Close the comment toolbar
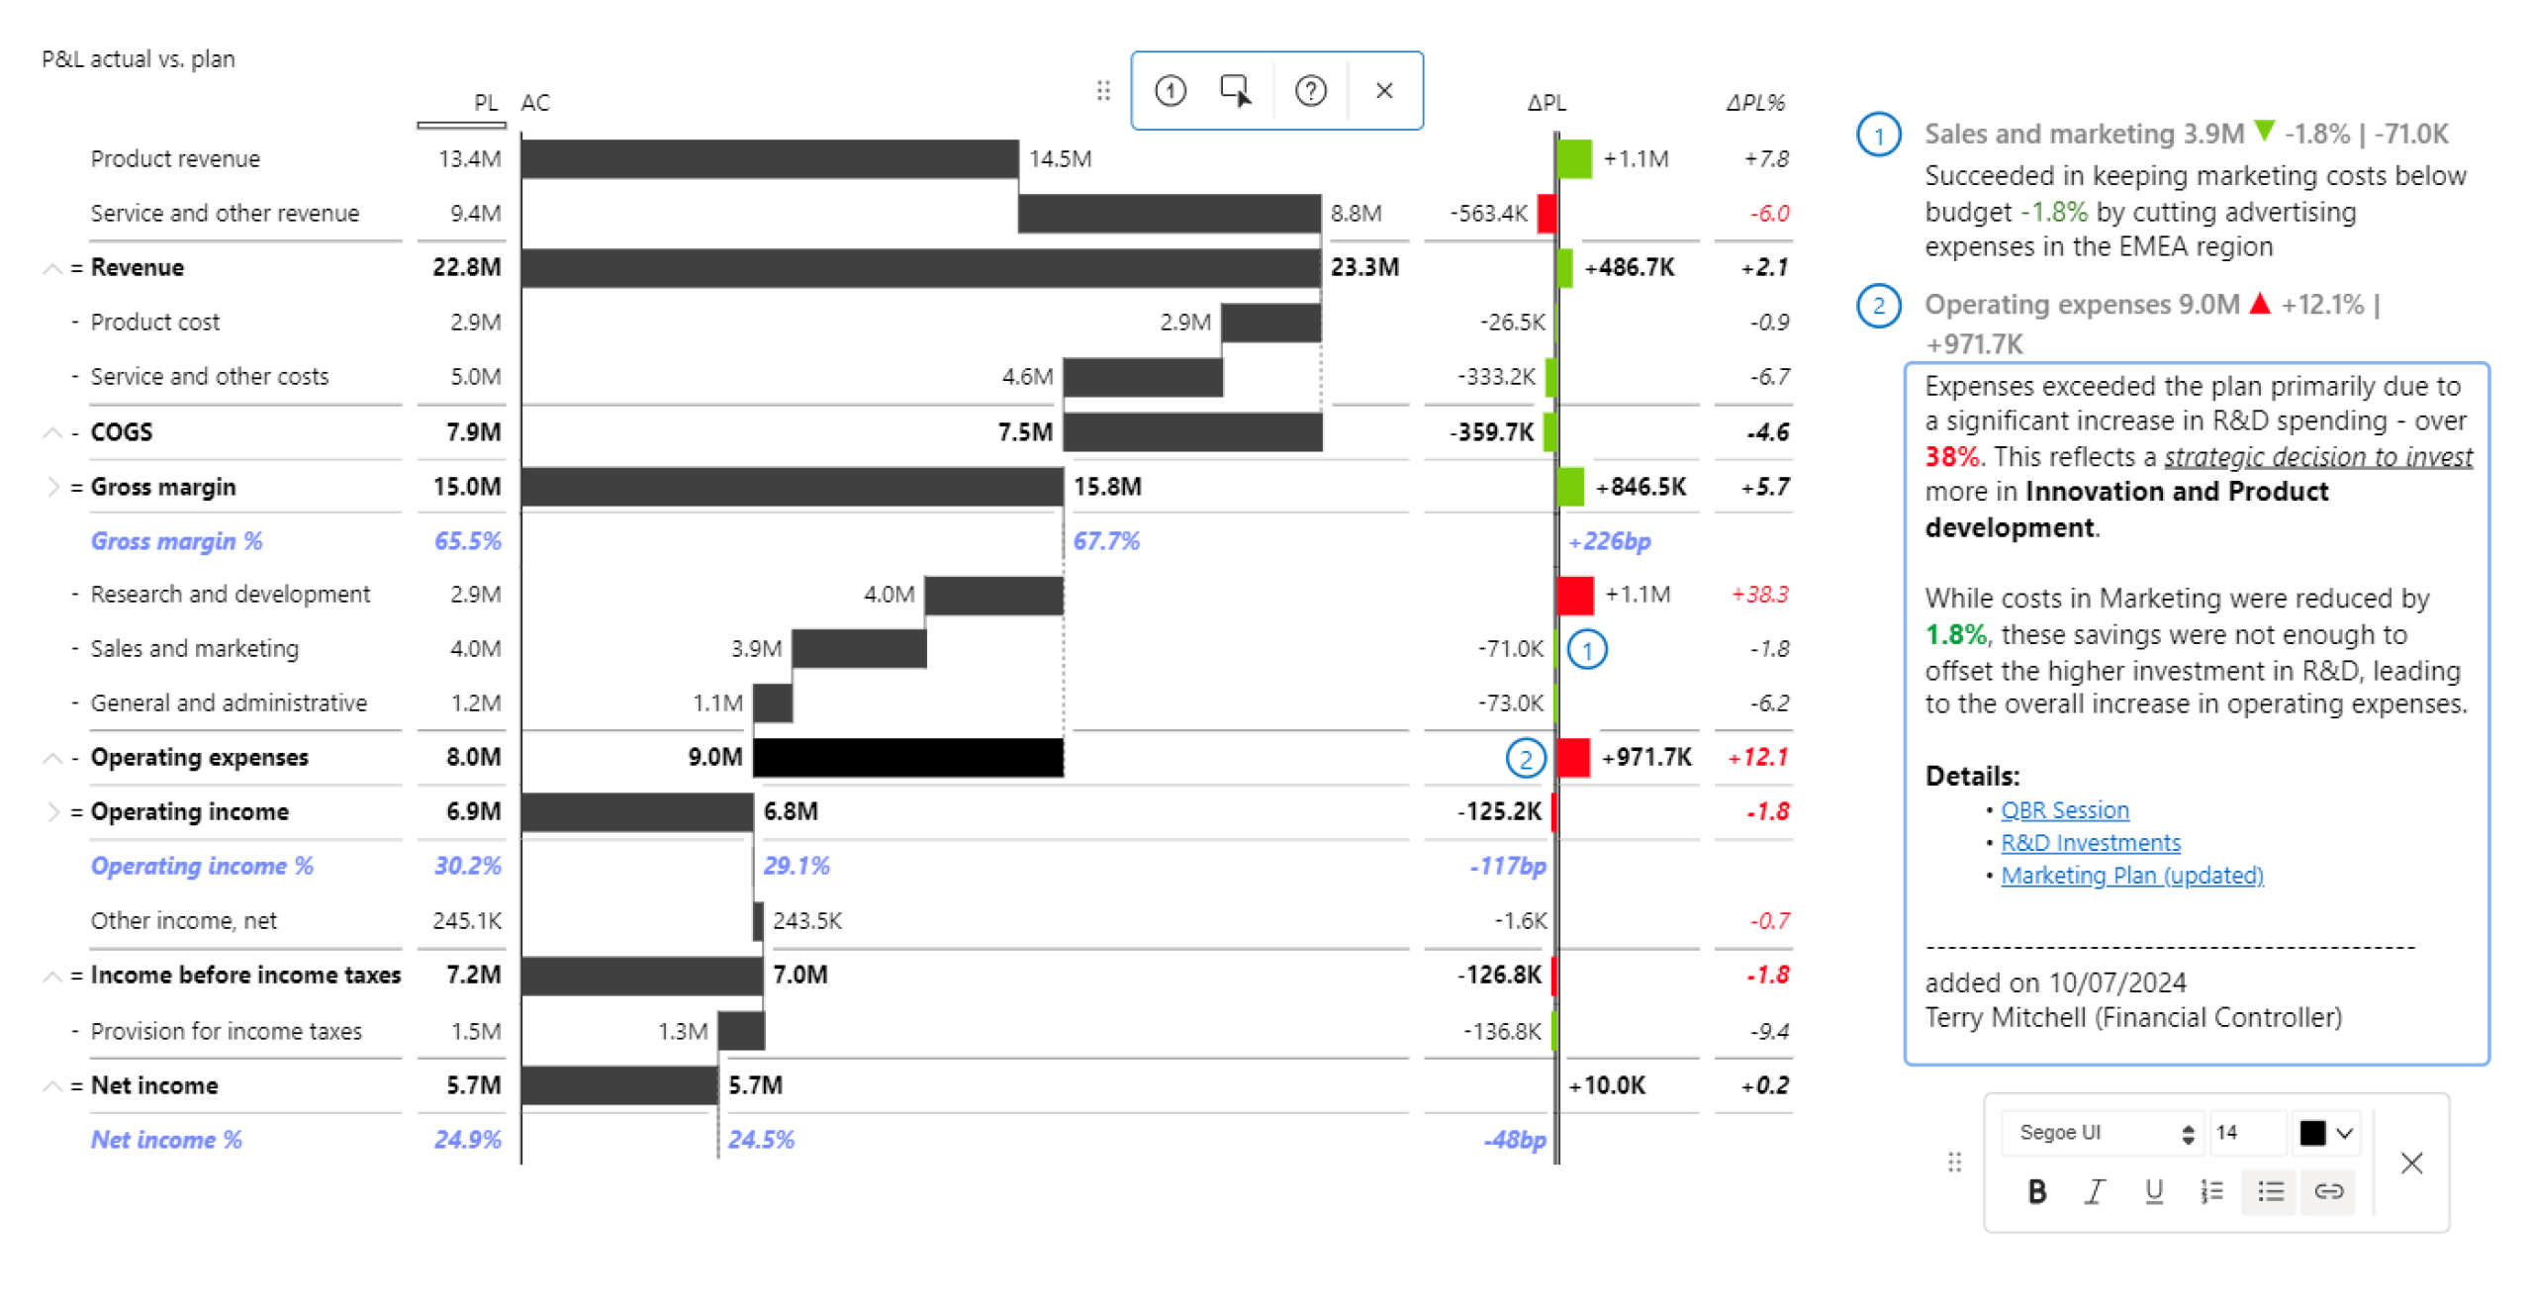2533x1308 pixels. pyautogui.click(x=1383, y=91)
